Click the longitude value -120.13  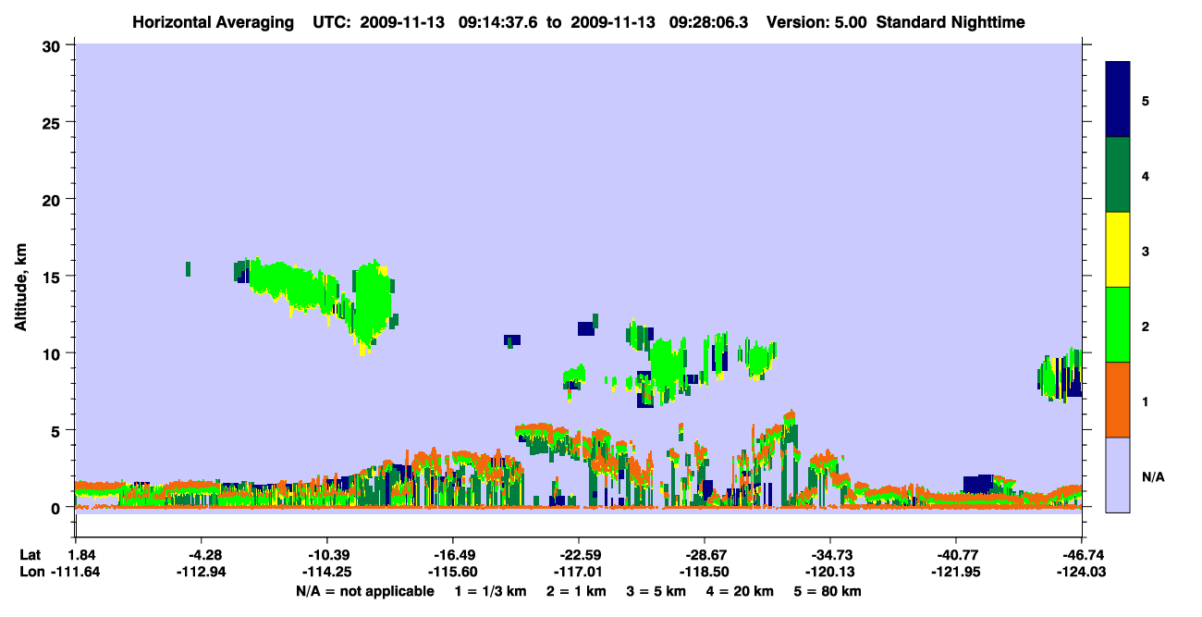point(830,572)
